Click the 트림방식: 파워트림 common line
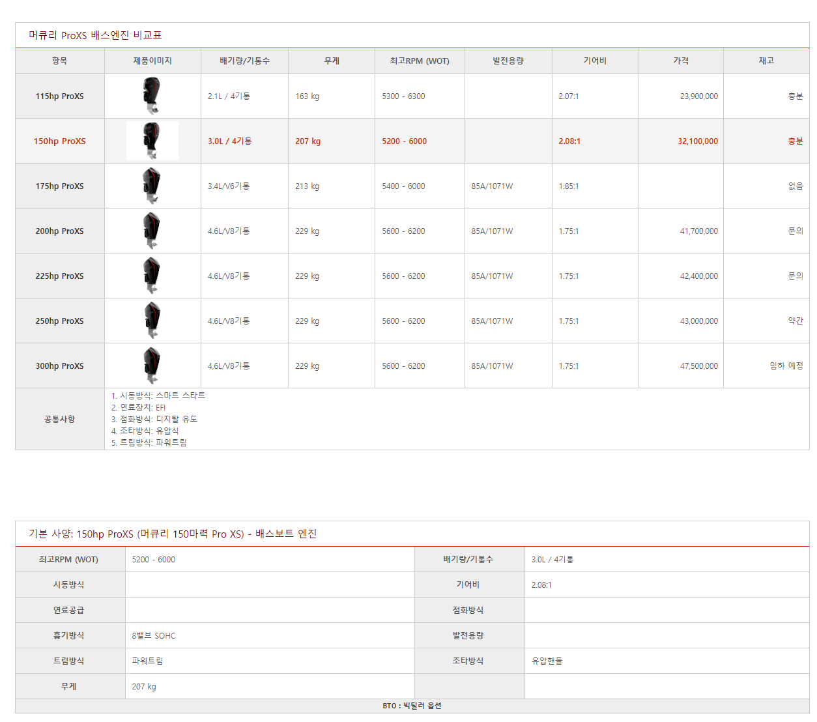This screenshot has height=722, width=817. [x=149, y=442]
